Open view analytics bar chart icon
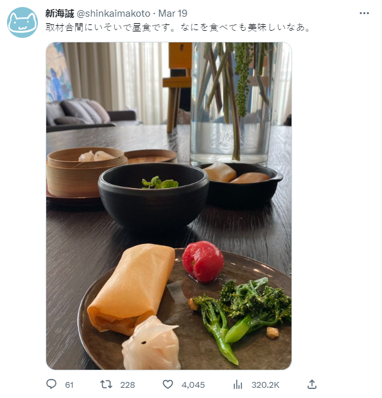This screenshot has width=382, height=398. point(238,385)
